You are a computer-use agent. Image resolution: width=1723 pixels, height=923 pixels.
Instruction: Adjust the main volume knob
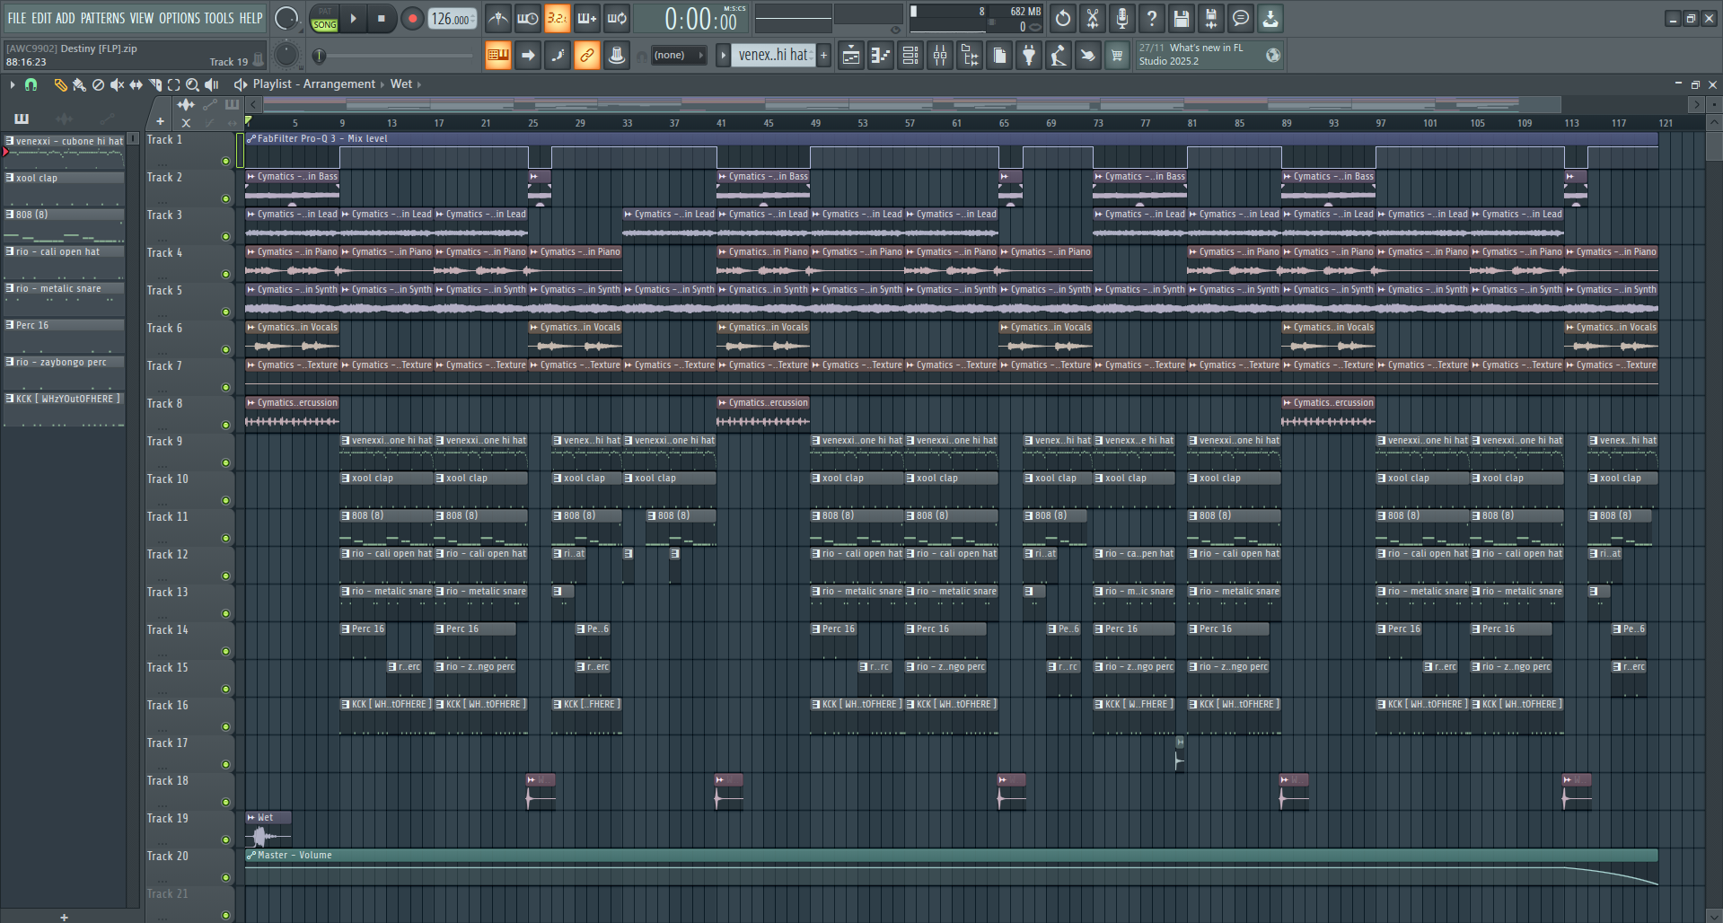(286, 18)
